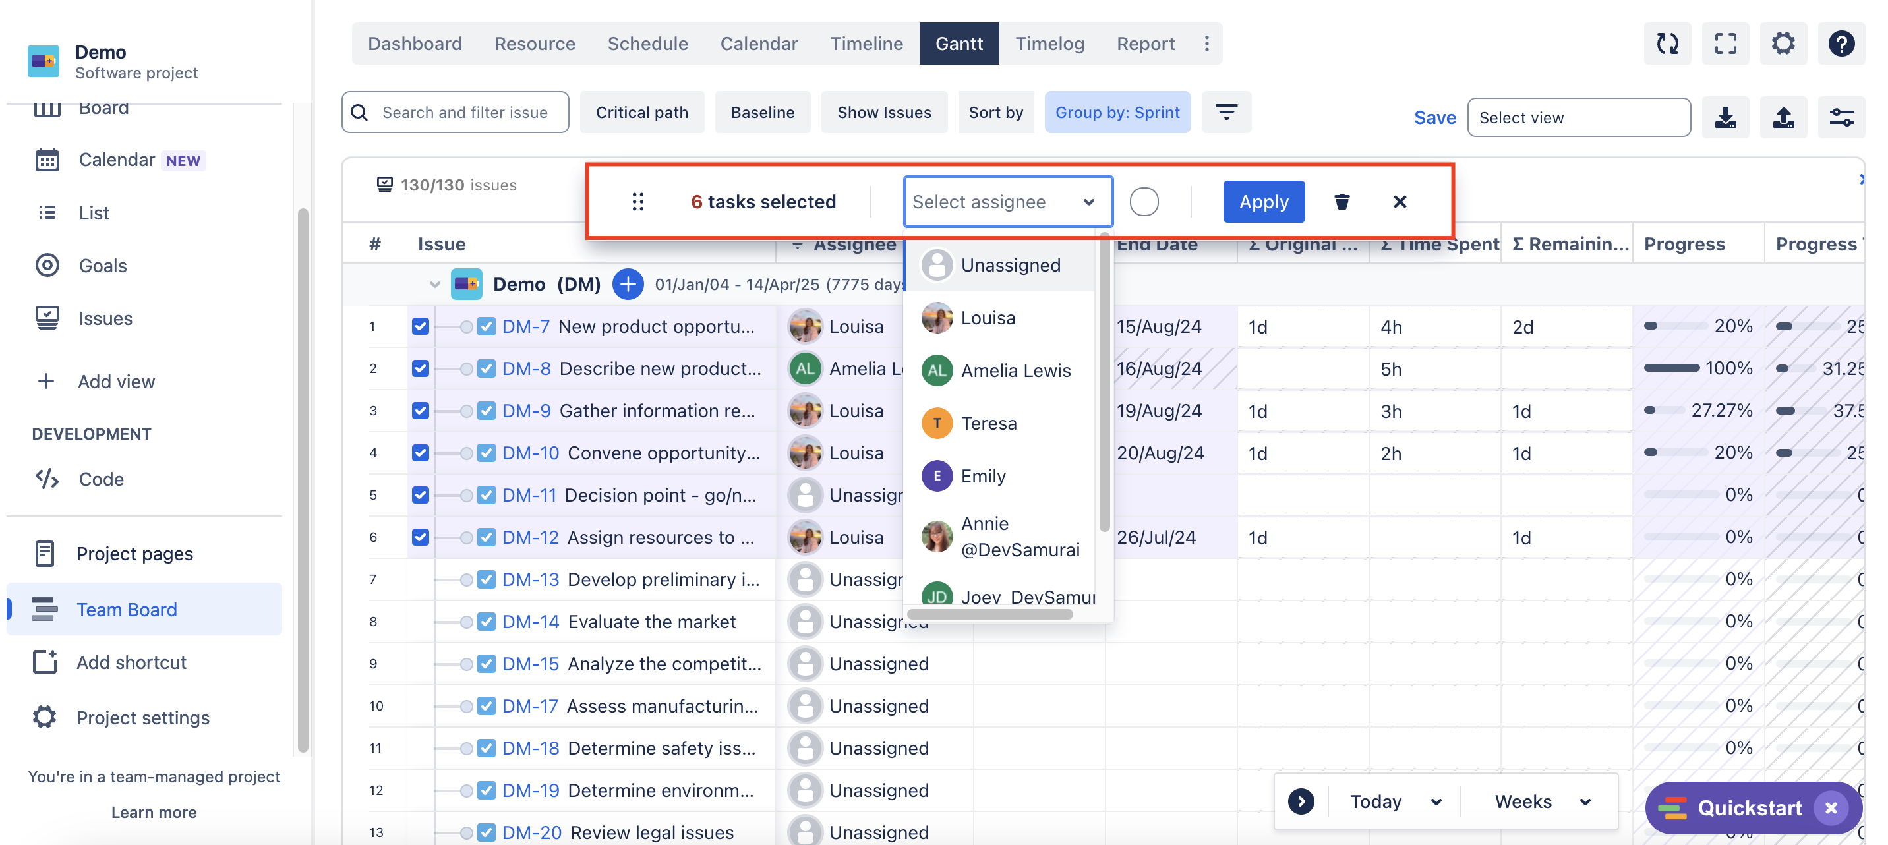
Task: Click the Apply button
Action: (1263, 202)
